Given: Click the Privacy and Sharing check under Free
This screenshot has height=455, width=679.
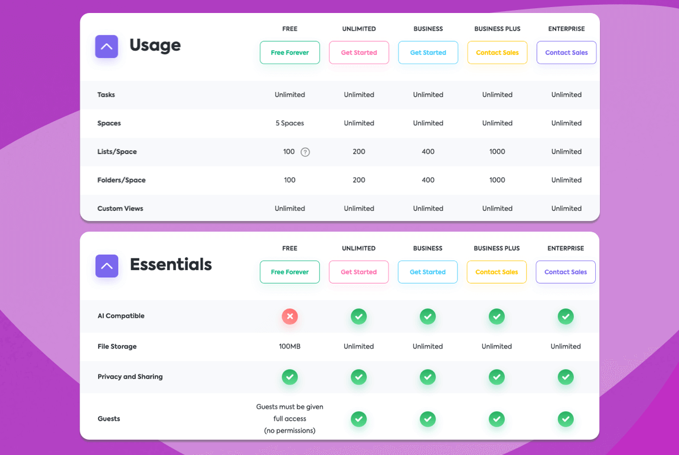Looking at the screenshot, I should 289,377.
